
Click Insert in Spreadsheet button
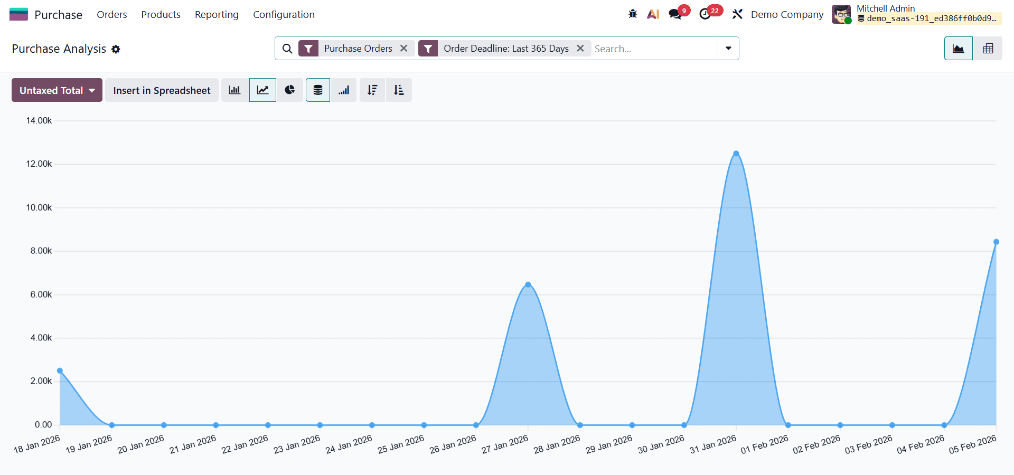[x=162, y=90]
